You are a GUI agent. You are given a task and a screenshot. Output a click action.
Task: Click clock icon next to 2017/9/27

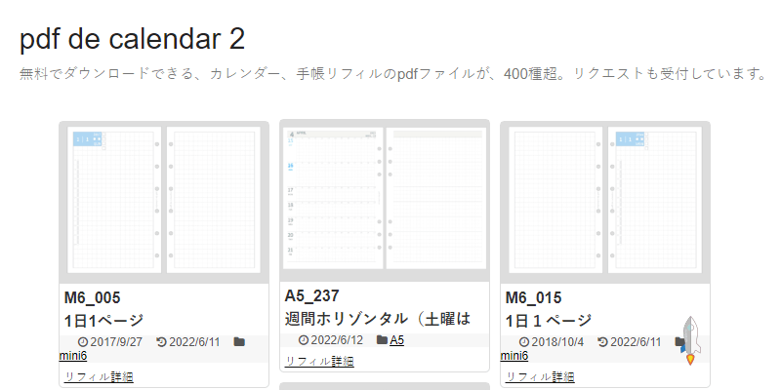[x=83, y=342]
